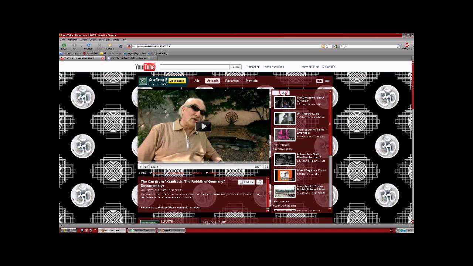The image size is (473, 266).
Task: Open the bookmark star dropdown arrow
Action: click(x=330, y=47)
